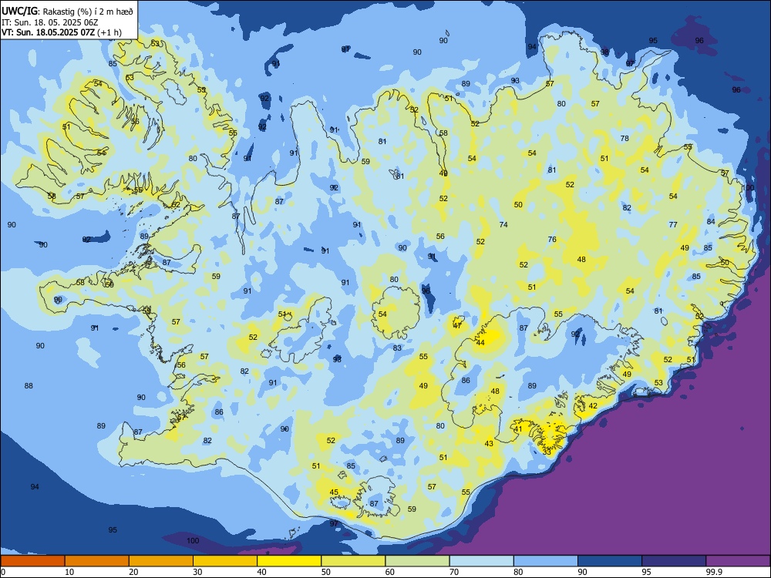Click the 30–40 amber legend band
The height and width of the screenshot is (578, 771).
(x=225, y=561)
